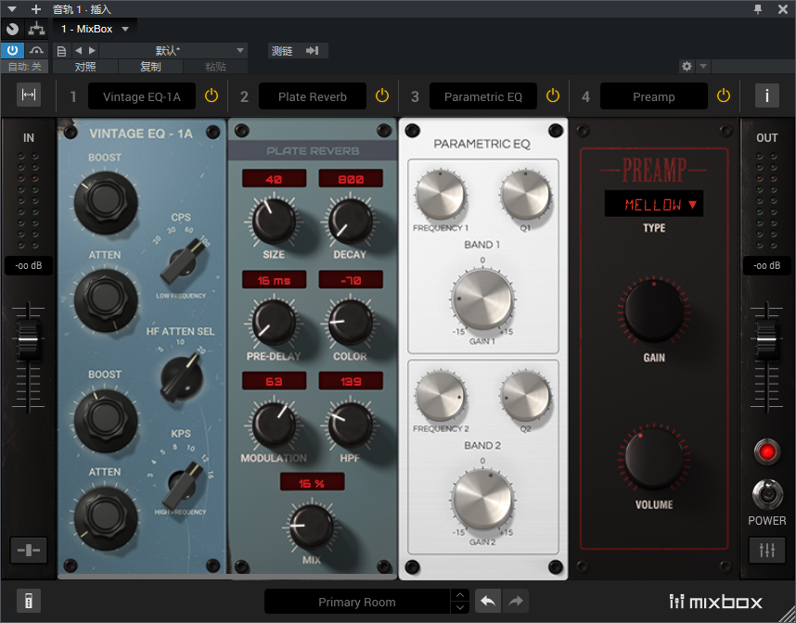This screenshot has height=623, width=796.
Task: Close the plugin window
Action: 783,9
